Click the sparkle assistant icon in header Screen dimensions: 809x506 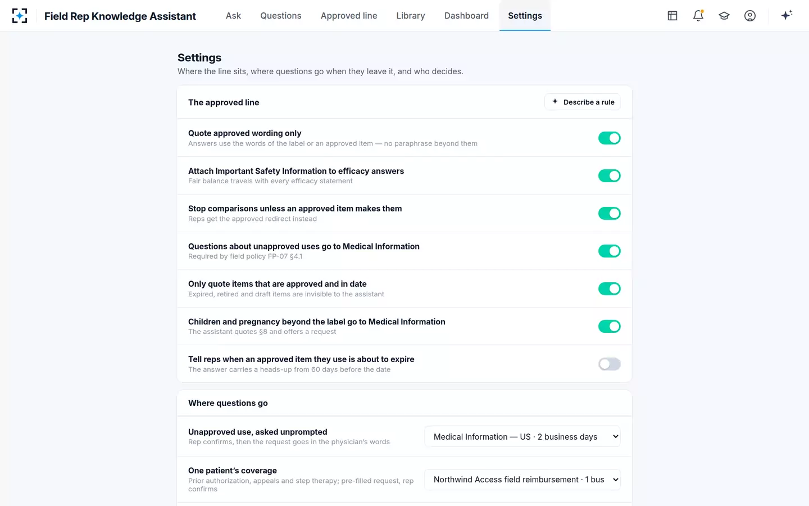[x=787, y=15]
